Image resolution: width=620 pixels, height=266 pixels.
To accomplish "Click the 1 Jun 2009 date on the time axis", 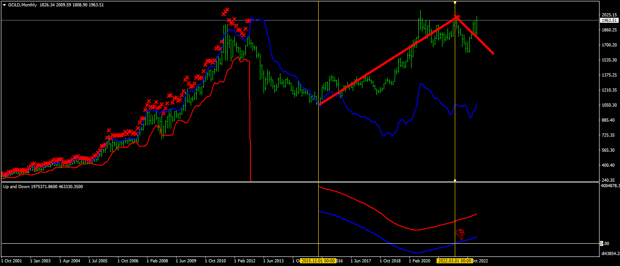I will click(187, 261).
